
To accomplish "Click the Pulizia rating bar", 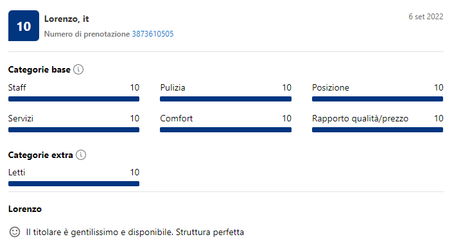I will 225,99.
